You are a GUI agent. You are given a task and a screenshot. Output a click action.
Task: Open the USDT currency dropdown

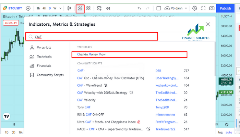pos(226,16)
